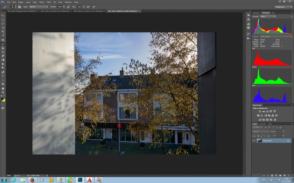The image size is (294, 183).
Task: Select the Brush tool in toolbox
Action: pos(3,44)
